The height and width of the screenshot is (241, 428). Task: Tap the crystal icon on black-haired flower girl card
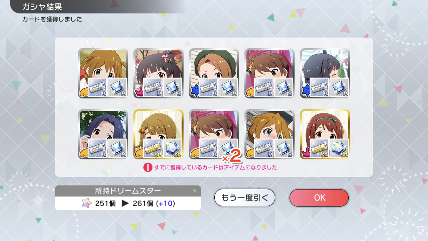point(172,87)
